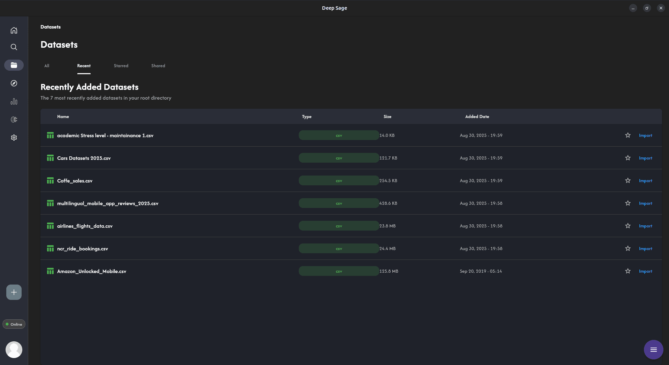The image size is (669, 365).
Task: Click the plus add button
Action: click(14, 292)
